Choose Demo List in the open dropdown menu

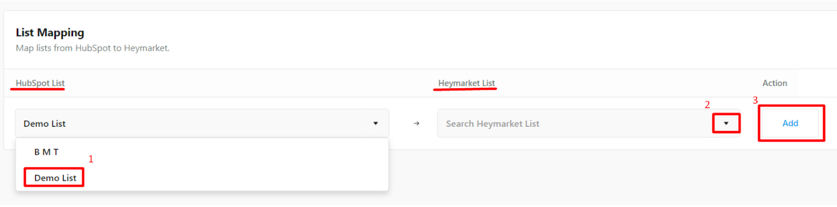pyautogui.click(x=202, y=178)
